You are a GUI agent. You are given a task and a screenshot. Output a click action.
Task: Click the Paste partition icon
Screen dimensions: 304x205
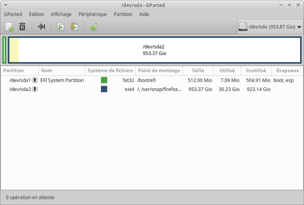74,27
